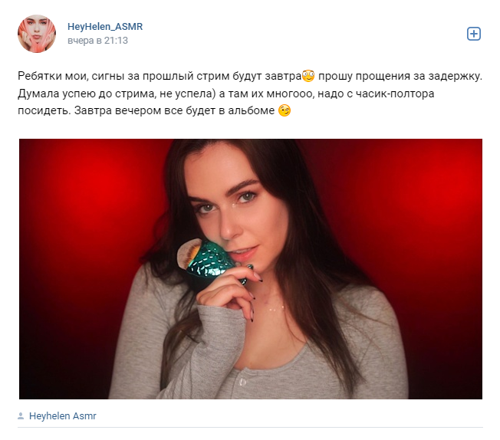Image resolution: width=500 pixels, height=440 pixels.
Task: Click the line 'Думала успею до стрима'
Action: [225, 94]
